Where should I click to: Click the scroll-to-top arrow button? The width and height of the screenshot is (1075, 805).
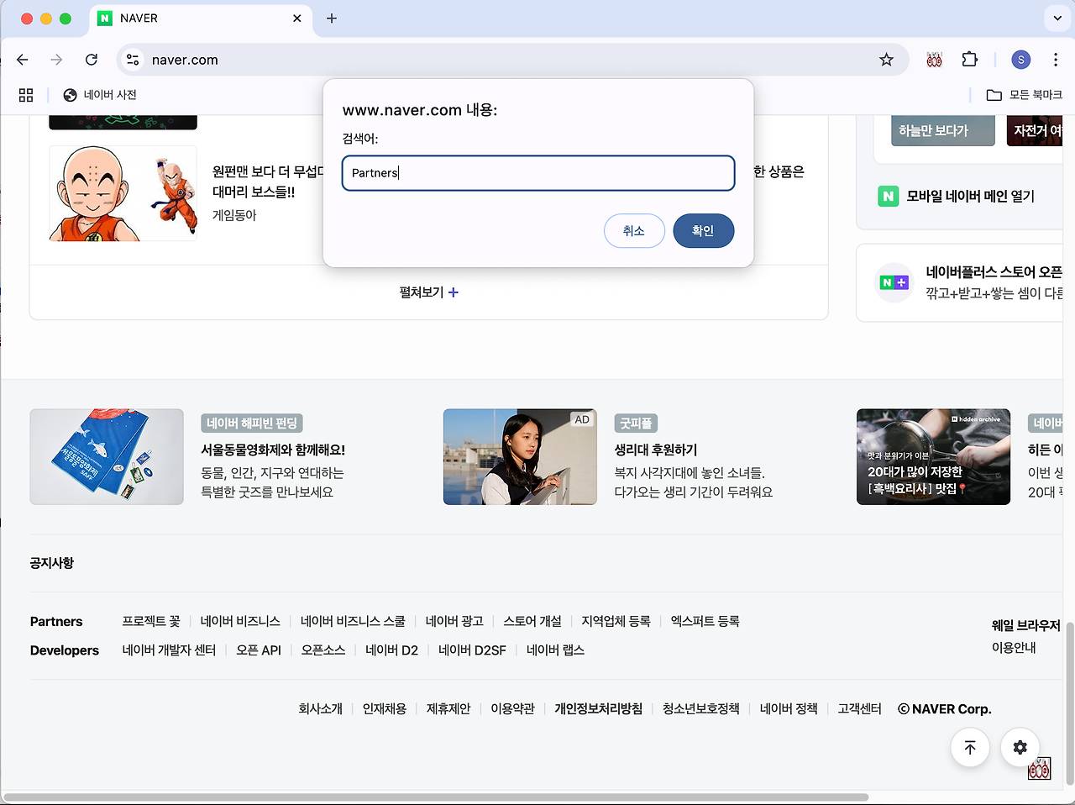[970, 747]
